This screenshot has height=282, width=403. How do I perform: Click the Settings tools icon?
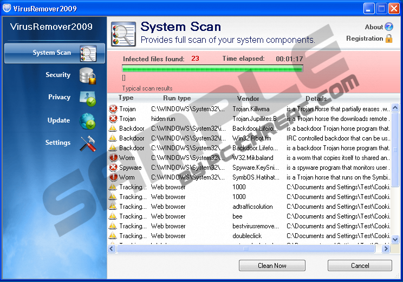[87, 143]
